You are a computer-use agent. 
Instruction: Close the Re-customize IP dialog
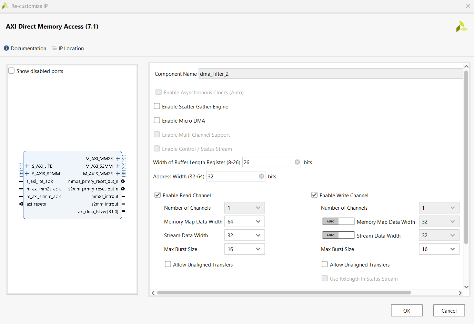[x=468, y=6]
